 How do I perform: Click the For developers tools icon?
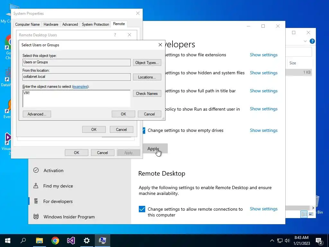coord(36,201)
